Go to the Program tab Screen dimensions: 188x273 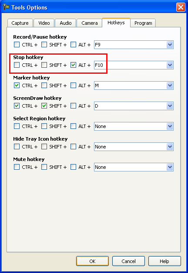coord(143,23)
